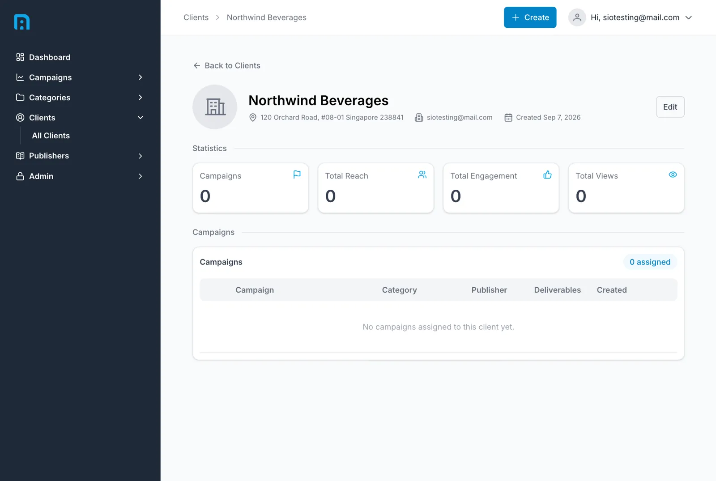Click the Categories folder icon
Image resolution: width=716 pixels, height=481 pixels.
click(x=20, y=98)
